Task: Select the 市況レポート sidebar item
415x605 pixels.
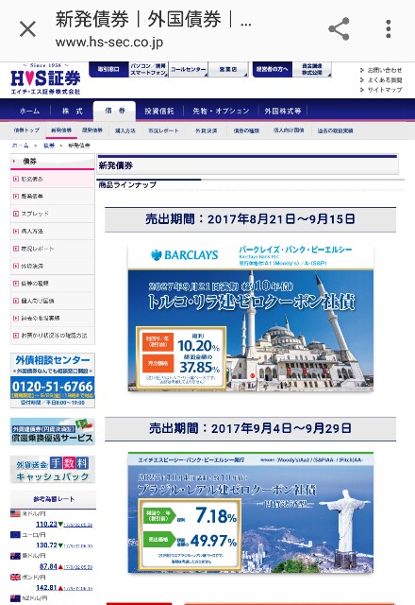Action: pyautogui.click(x=53, y=249)
